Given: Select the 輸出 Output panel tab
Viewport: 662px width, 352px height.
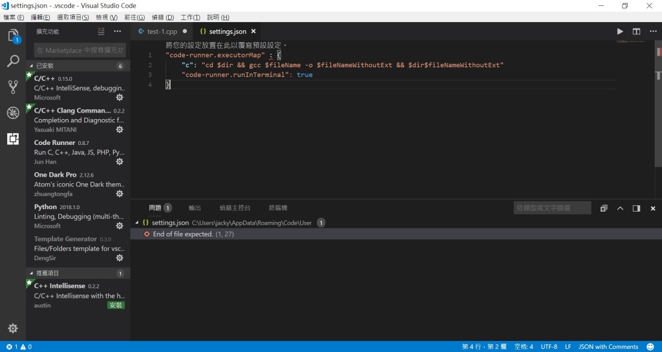Looking at the screenshot, I should tap(195, 208).
